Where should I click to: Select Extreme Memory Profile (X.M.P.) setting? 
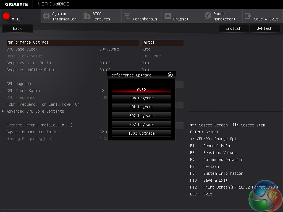point(40,125)
